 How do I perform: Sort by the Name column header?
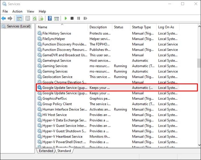click(x=62, y=27)
